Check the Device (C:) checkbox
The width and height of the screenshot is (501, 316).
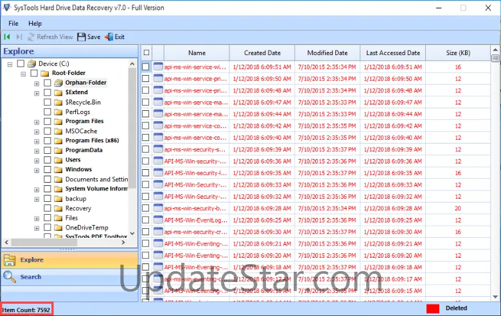tap(21, 63)
